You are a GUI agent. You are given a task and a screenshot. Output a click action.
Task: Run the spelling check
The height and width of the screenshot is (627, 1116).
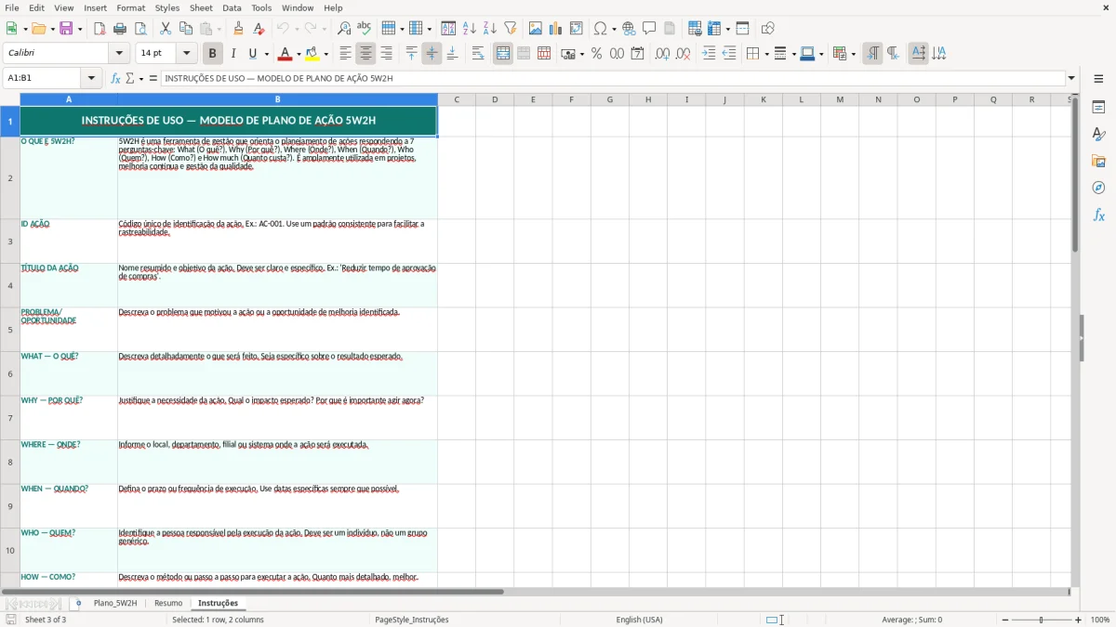coord(365,29)
